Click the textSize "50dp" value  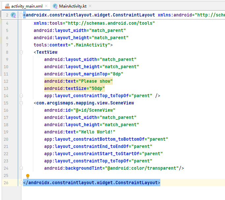pyautogui.click(x=97, y=88)
